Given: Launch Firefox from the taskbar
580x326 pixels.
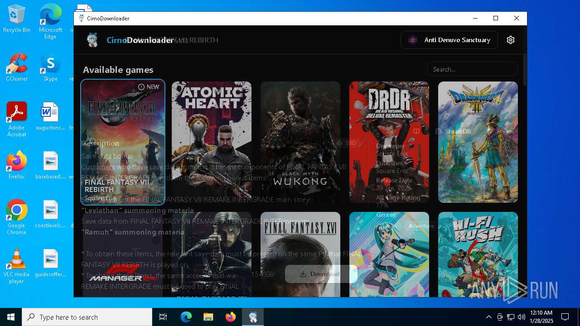Looking at the screenshot, I should click(231, 317).
